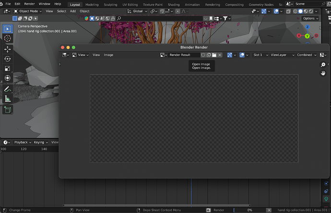Click the Y axis on navigation gizmo
Screen dimensions: 331x213
click(307, 36)
